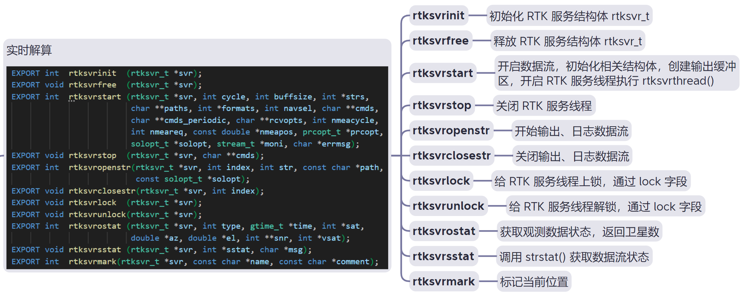Image resolution: width=752 pixels, height=293 pixels.
Task: Click the nmeacycle parameter in code
Action: pos(353,120)
